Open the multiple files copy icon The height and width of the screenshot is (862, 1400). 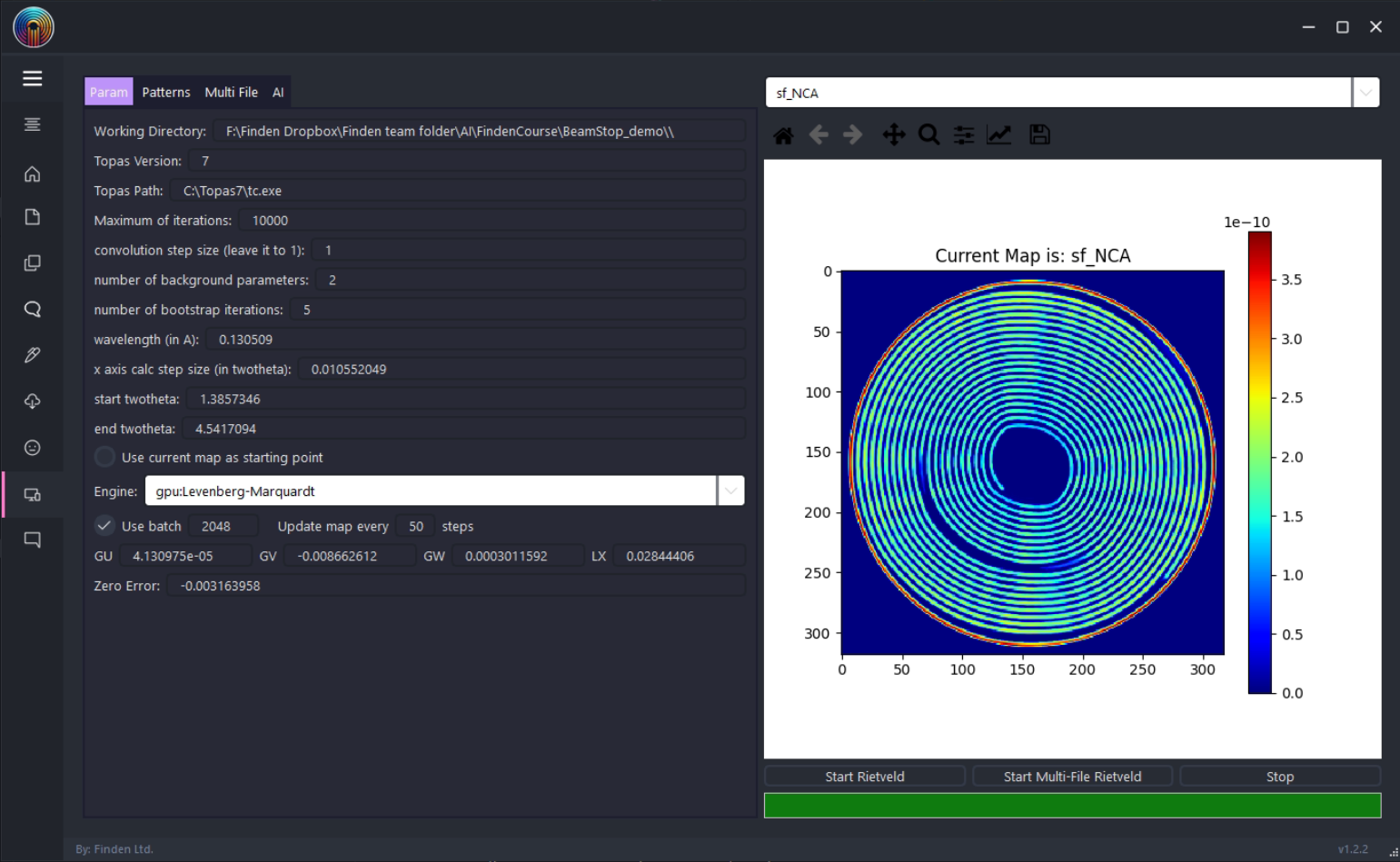click(x=33, y=263)
